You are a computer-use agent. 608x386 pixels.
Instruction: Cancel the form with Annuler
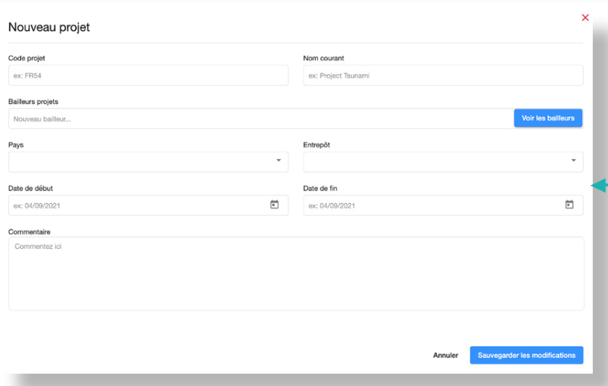click(x=445, y=356)
